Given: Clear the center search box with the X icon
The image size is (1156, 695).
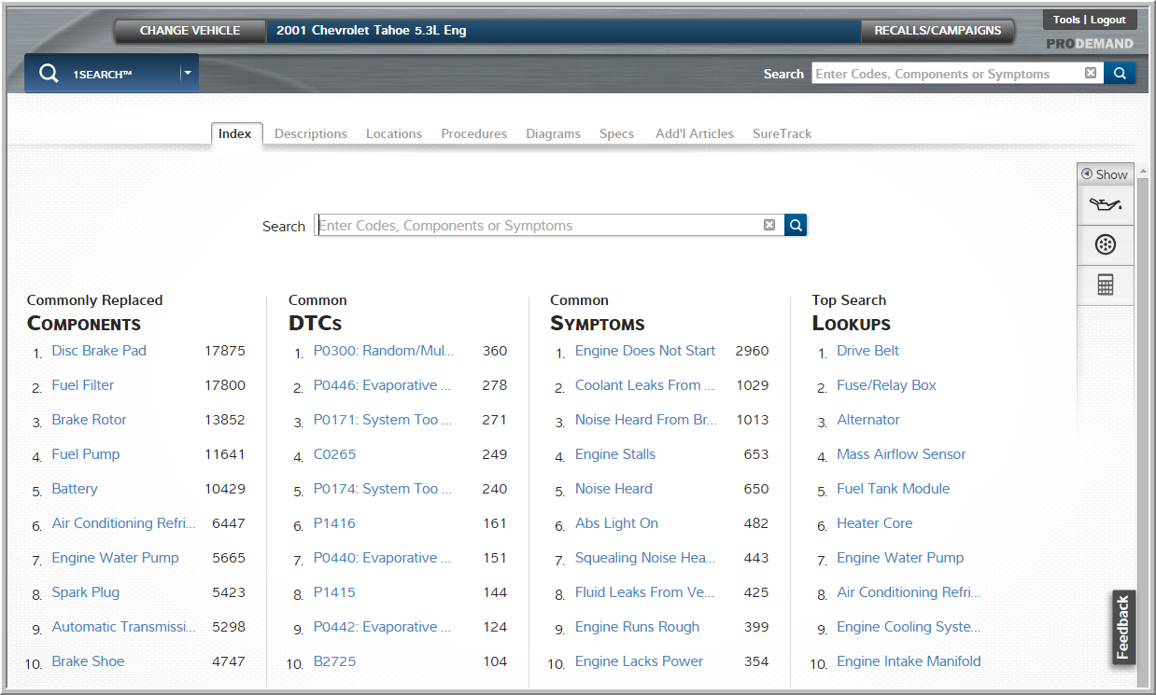Looking at the screenshot, I should pos(768,225).
